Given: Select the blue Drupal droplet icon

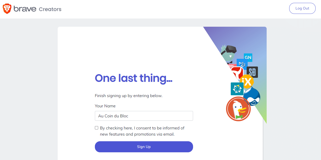Looking at the screenshot, I should tap(253, 97).
